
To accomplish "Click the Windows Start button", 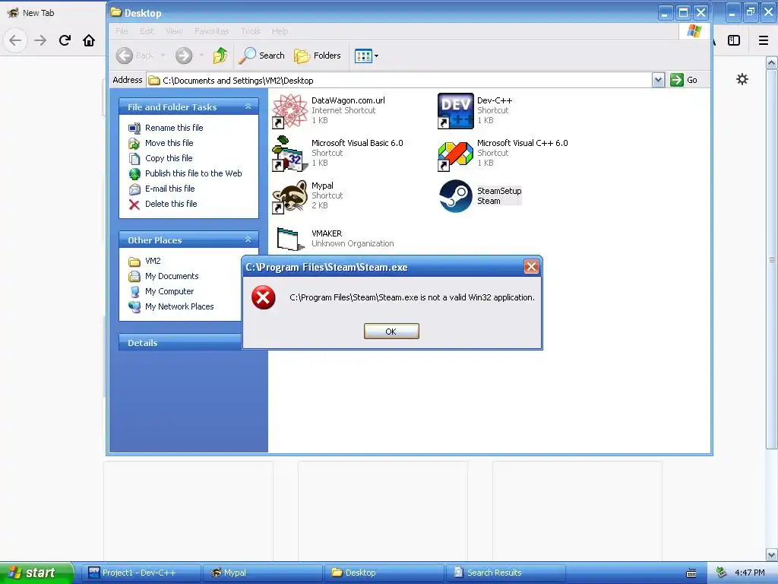I will (36, 573).
